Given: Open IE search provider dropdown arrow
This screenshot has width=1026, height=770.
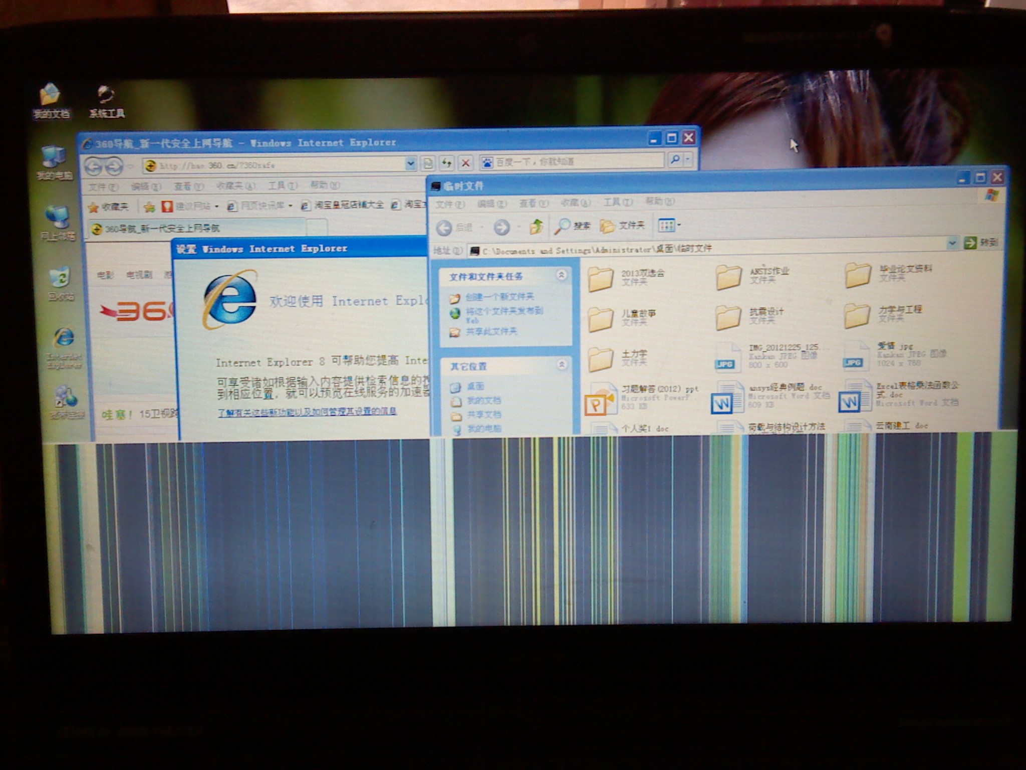Looking at the screenshot, I should coord(688,160).
